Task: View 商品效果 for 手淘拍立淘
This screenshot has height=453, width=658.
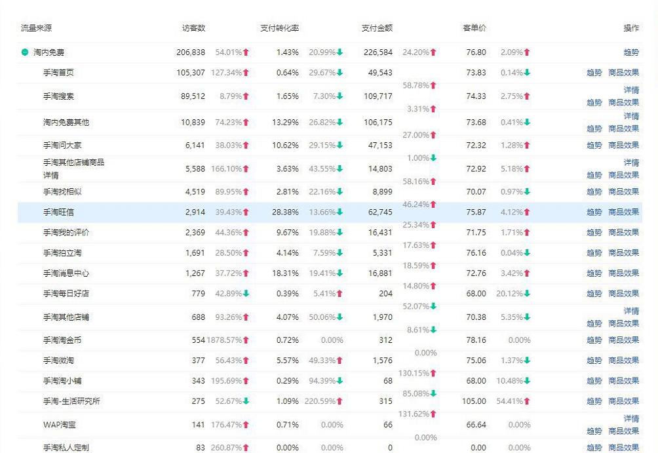Action: tap(623, 252)
